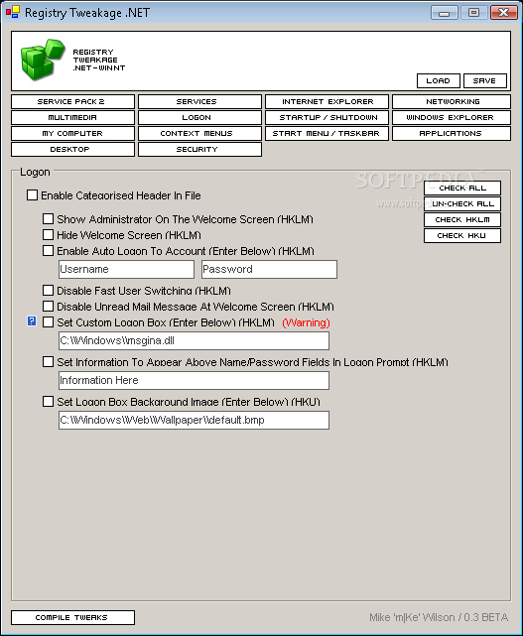Click the Information Here text field
Screen dimensions: 523x636
point(194,380)
